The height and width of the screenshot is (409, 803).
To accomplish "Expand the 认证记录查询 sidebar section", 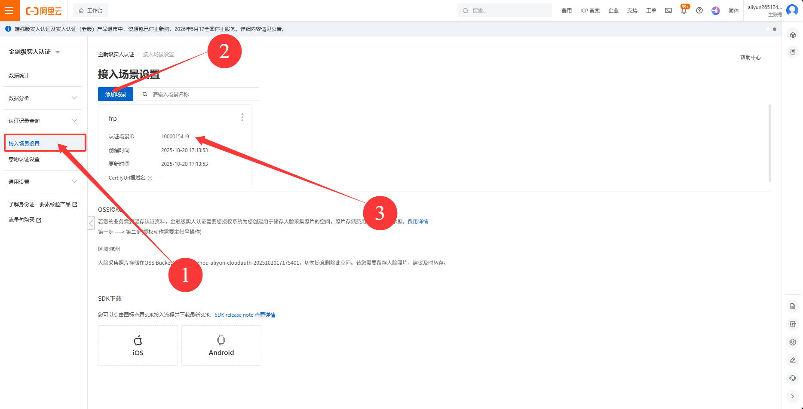I will (43, 121).
